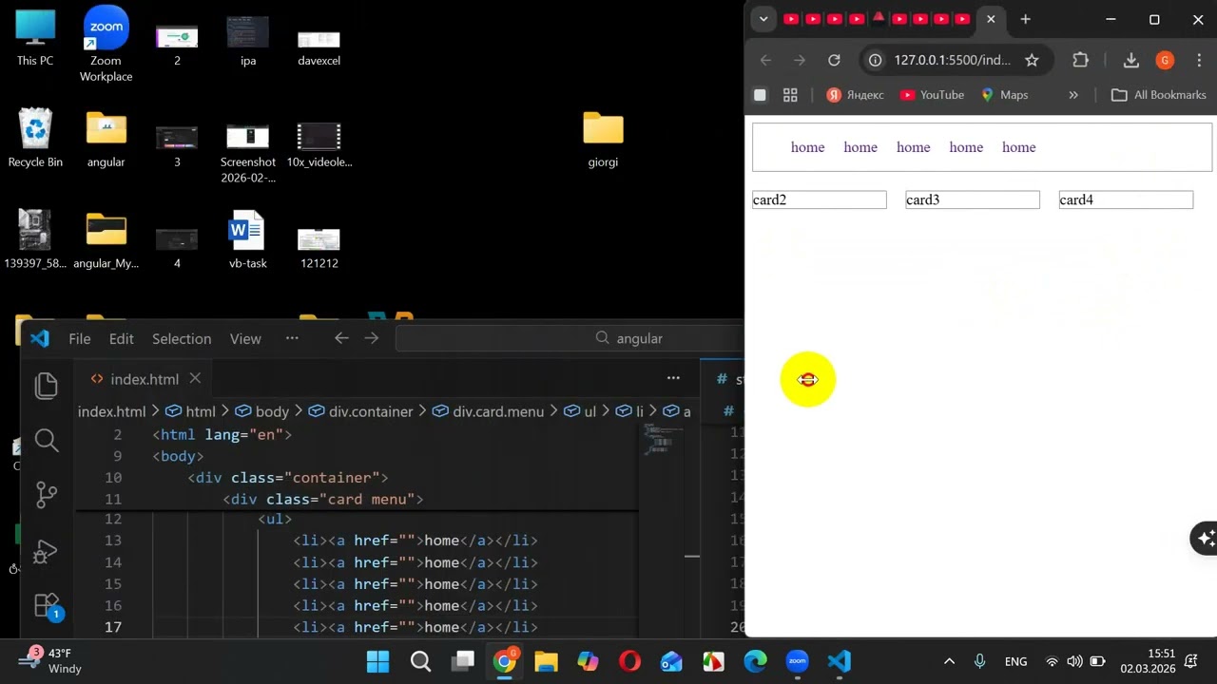Select the ipa desktop thumbnail
Viewport: 1217px width, 684px height.
(x=247, y=38)
